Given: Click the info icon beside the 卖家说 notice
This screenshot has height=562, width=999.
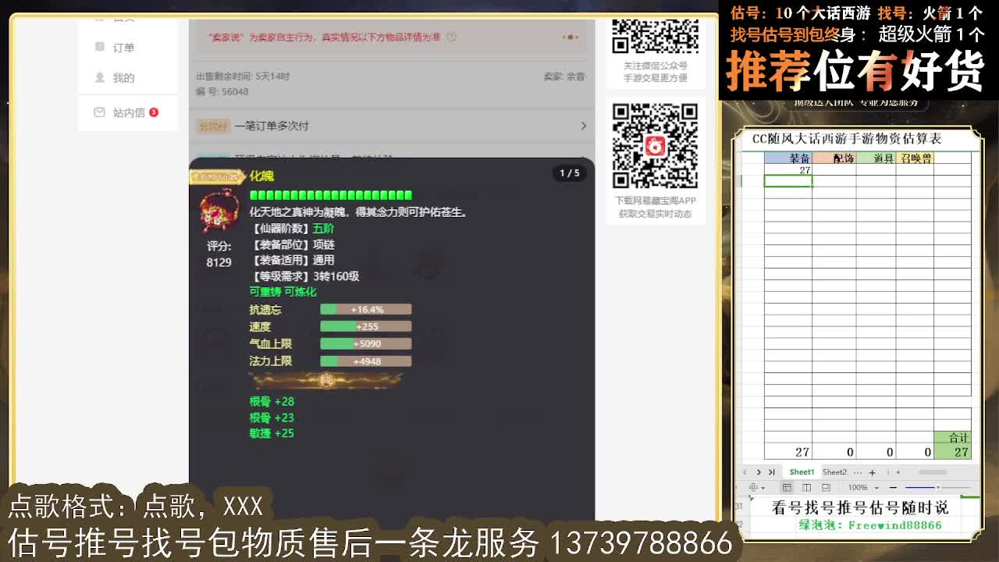Looking at the screenshot, I should click(450, 37).
